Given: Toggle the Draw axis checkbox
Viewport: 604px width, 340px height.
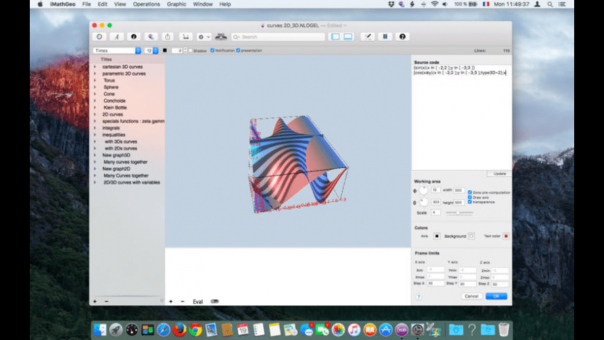Looking at the screenshot, I should tap(469, 197).
